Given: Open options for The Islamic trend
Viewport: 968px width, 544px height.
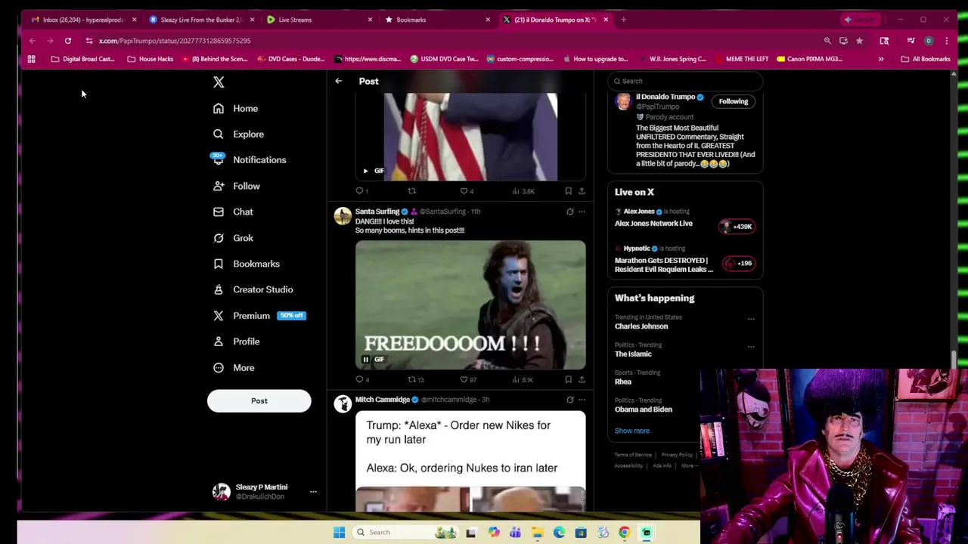Looking at the screenshot, I should (x=751, y=347).
